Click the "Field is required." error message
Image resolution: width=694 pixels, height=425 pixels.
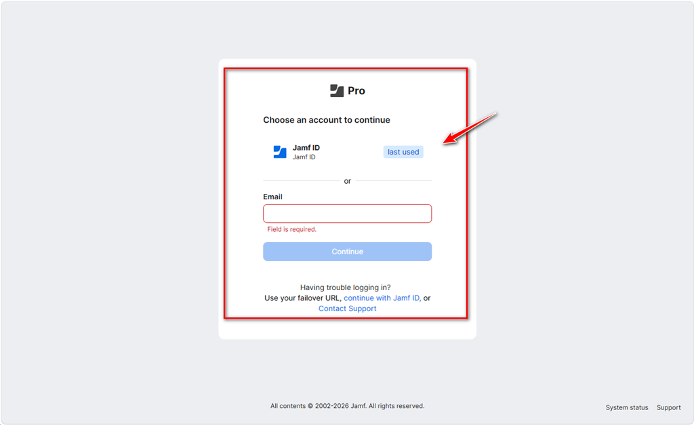click(x=291, y=229)
